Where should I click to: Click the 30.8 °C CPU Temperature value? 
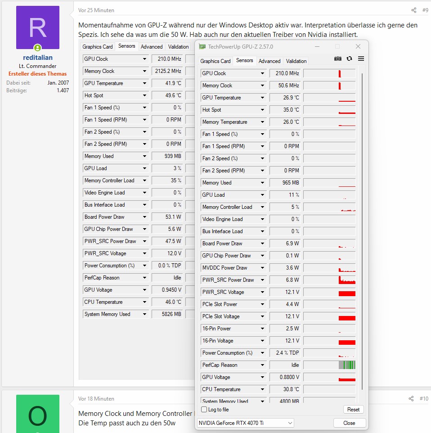tap(285, 389)
